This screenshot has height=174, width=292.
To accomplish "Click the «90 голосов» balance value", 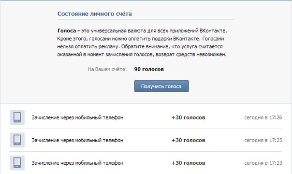I will tap(149, 69).
